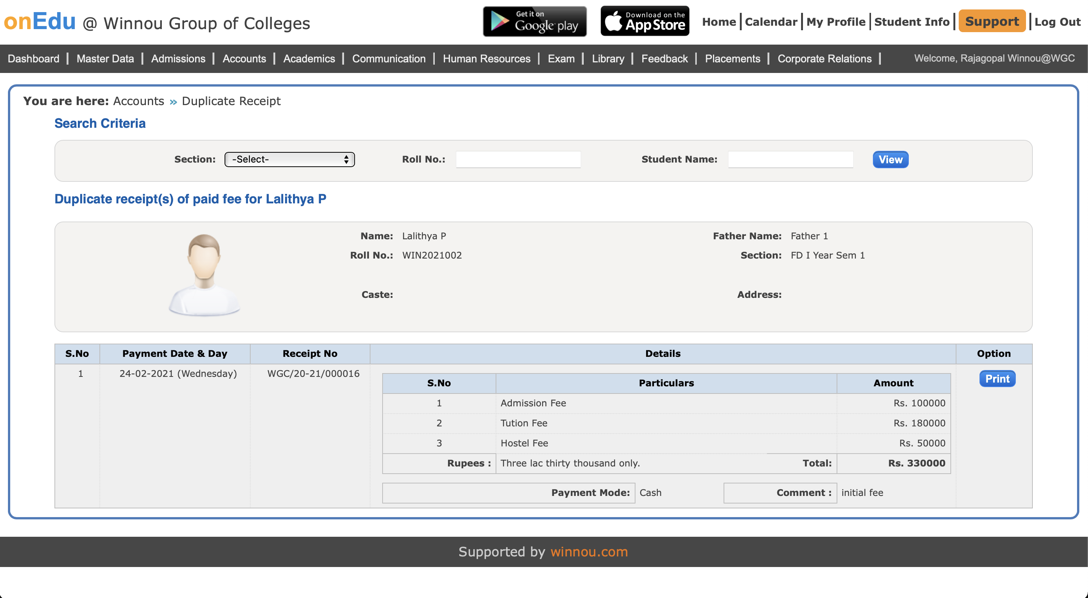Viewport: 1088px width, 598px height.
Task: Open the Section dropdown
Action: click(x=289, y=159)
